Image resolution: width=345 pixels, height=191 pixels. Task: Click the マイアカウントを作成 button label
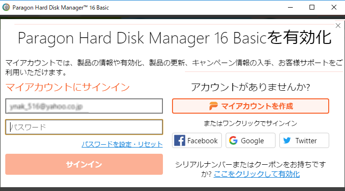(257, 106)
